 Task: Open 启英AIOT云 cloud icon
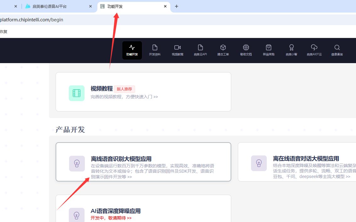tap(314, 50)
